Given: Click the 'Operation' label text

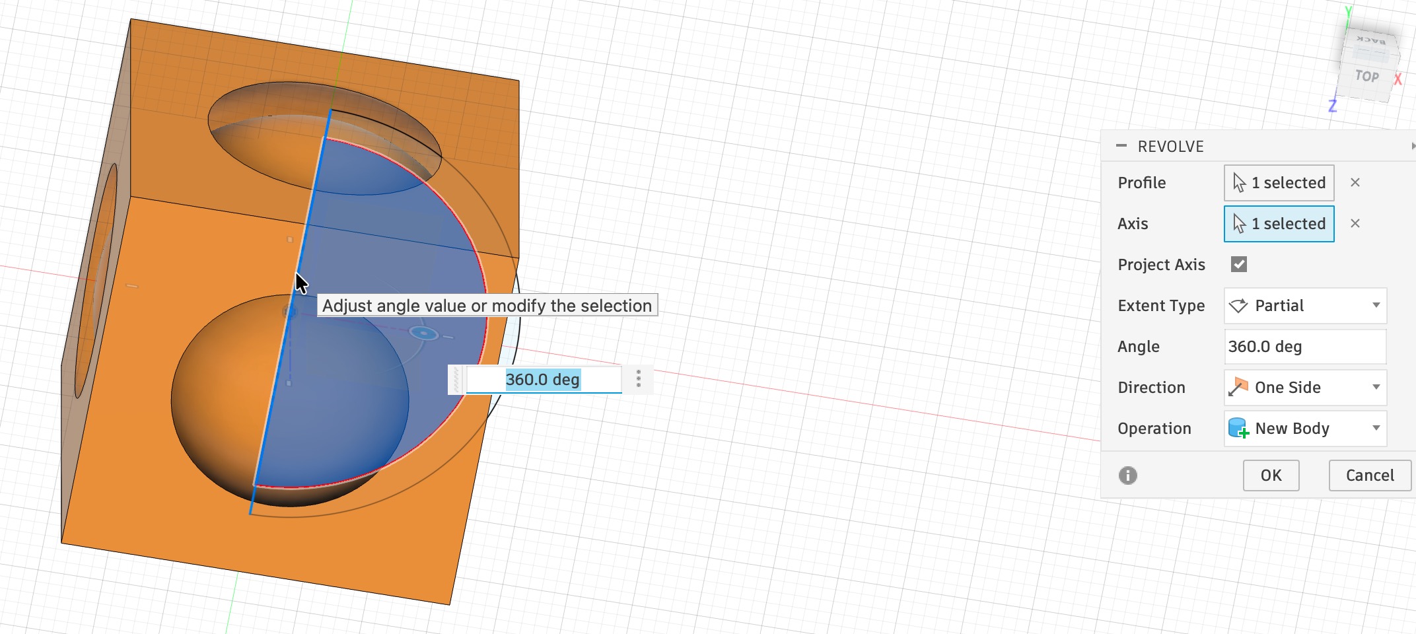Looking at the screenshot, I should point(1154,429).
